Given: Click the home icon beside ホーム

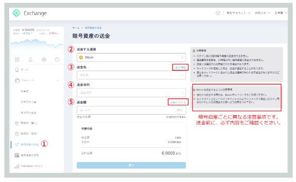Looking at the screenshot, I should pos(17,70).
